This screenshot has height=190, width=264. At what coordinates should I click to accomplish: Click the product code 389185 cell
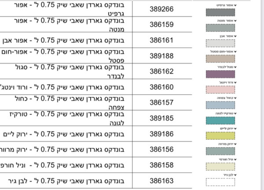(162, 118)
